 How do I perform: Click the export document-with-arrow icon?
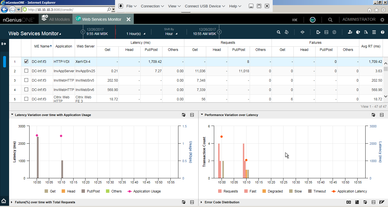[318, 32]
